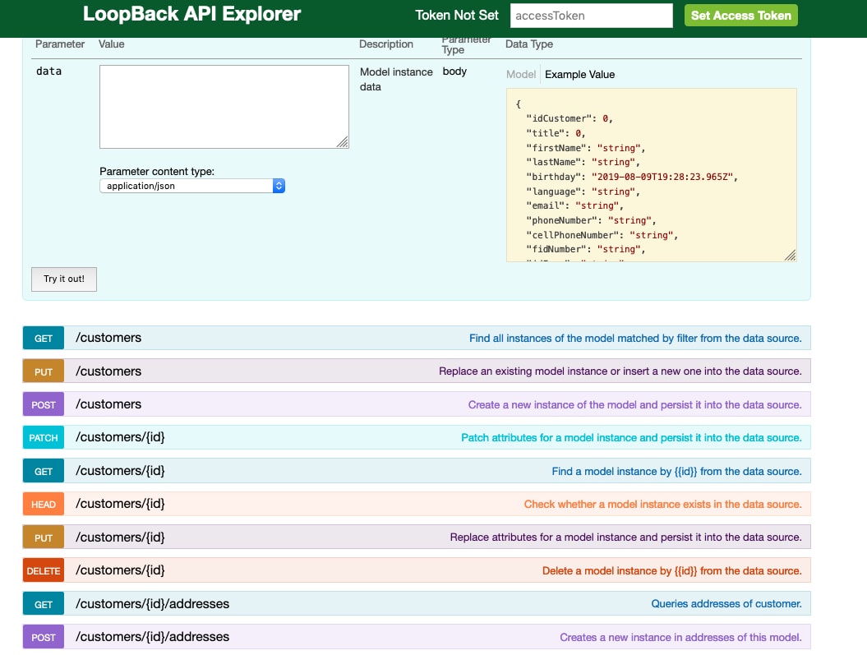Screen dimensions: 867x655
Task: Click the 'Value' column header
Action: click(x=111, y=44)
